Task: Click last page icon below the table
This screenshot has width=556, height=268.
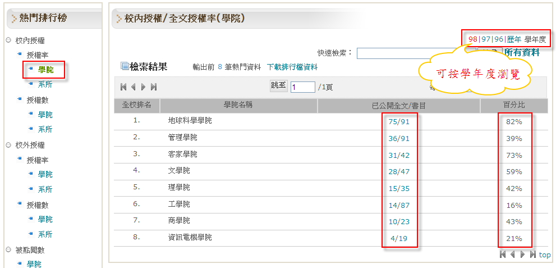Action: 532,255
